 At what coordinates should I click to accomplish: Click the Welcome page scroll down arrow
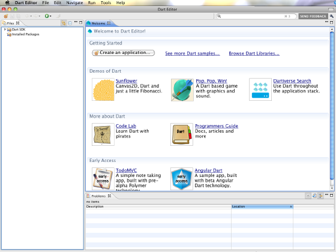(332, 188)
